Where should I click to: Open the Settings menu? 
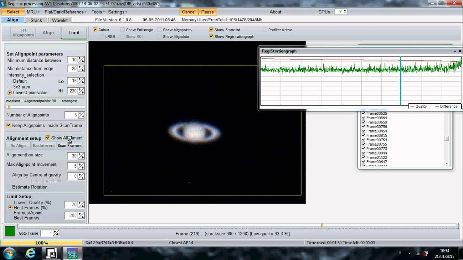(x=118, y=12)
